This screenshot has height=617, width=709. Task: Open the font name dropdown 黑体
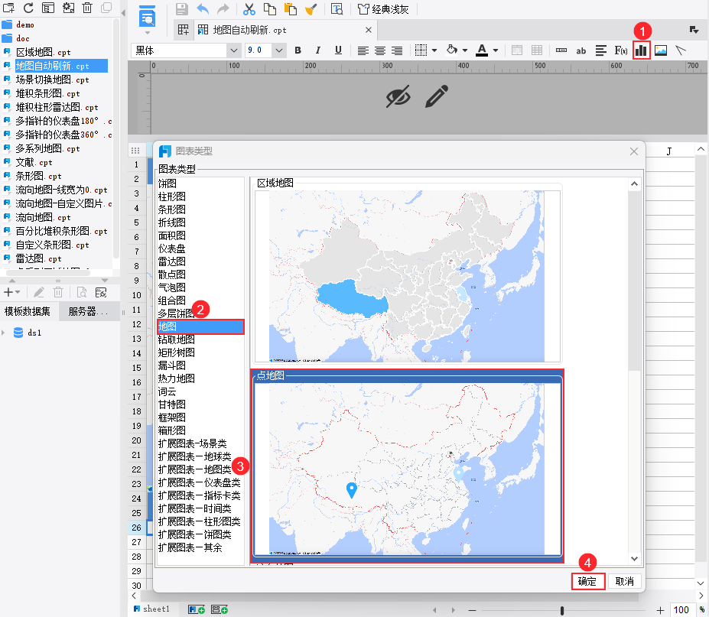(x=233, y=50)
